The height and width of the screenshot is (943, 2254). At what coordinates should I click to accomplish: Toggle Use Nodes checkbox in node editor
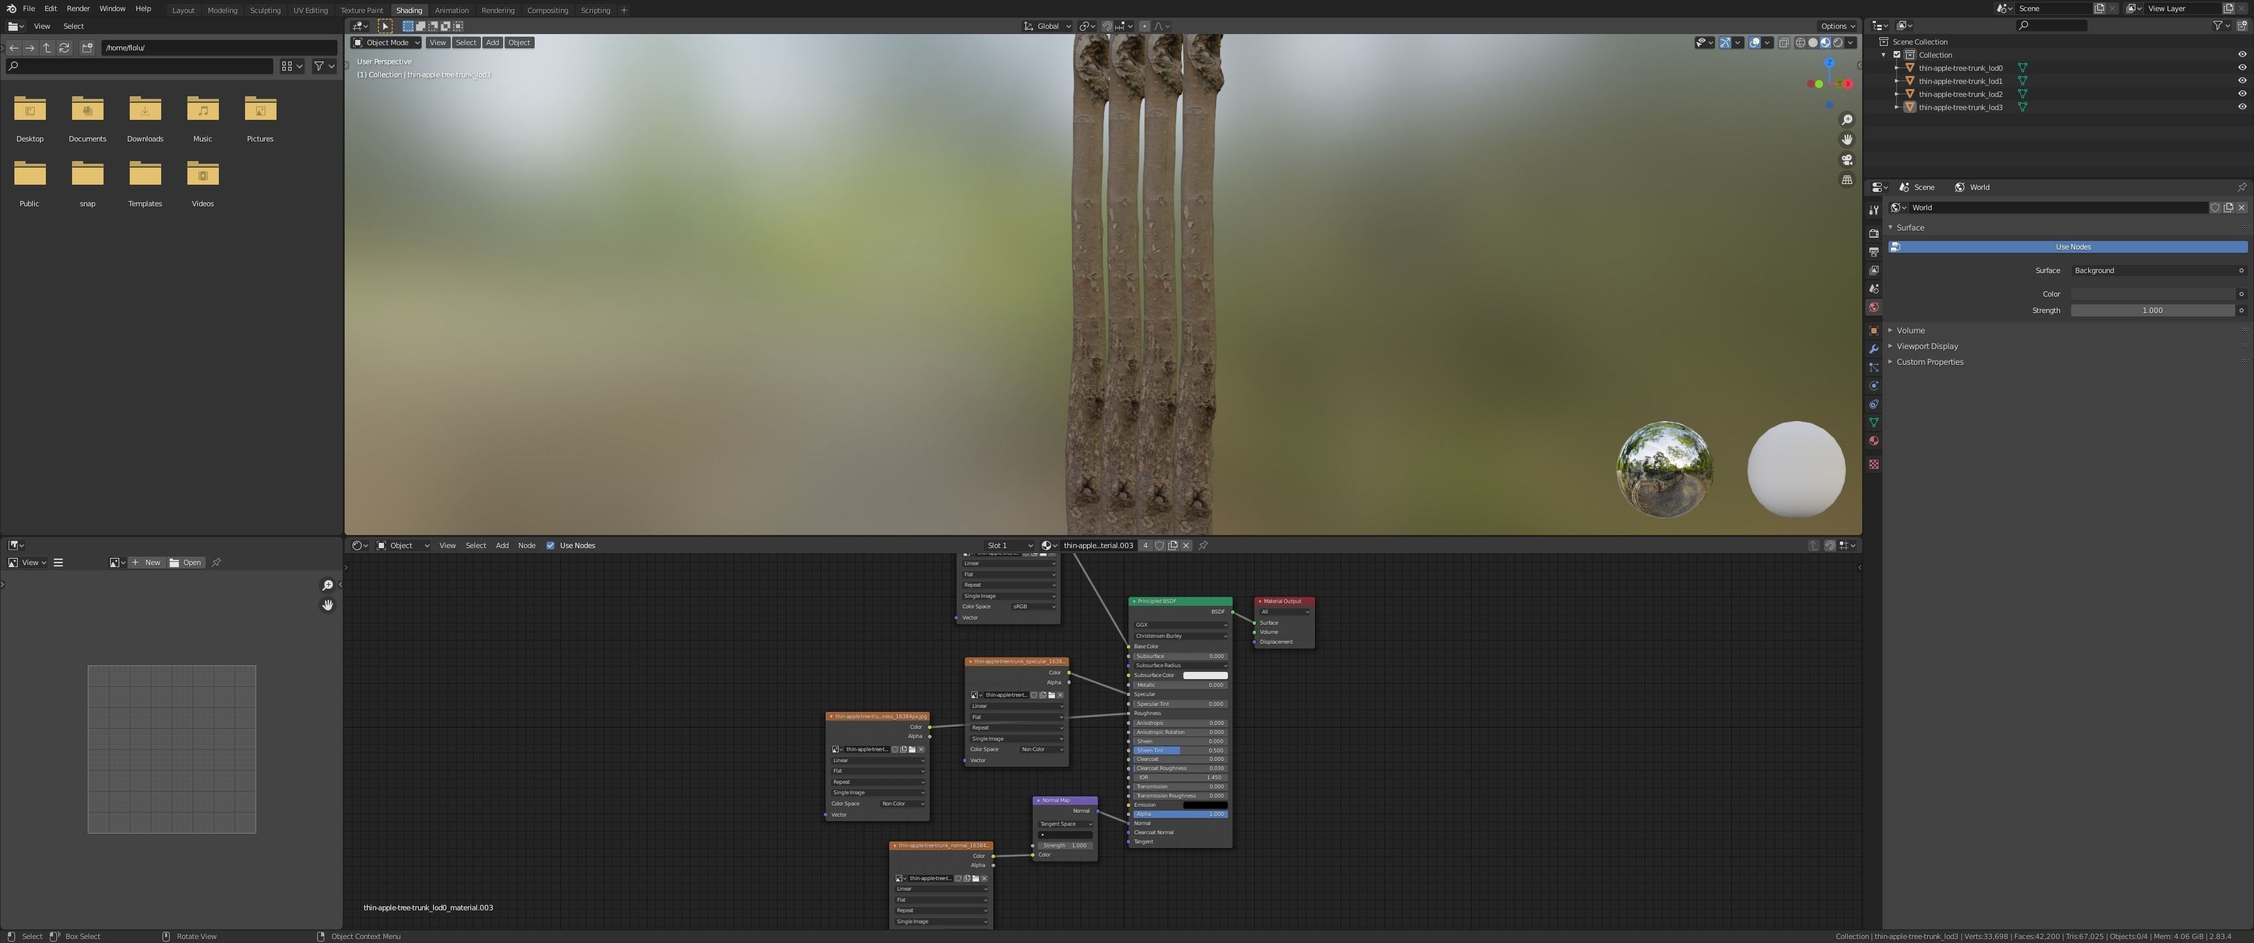[x=550, y=546]
